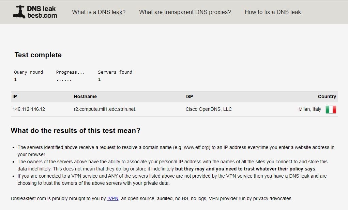Click the DNS leak test faucet logo
Image resolution: width=348 pixels, height=210 pixels.
point(19,12)
